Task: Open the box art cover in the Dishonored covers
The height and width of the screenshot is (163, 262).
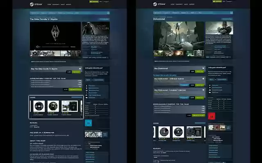Action: click(194, 132)
